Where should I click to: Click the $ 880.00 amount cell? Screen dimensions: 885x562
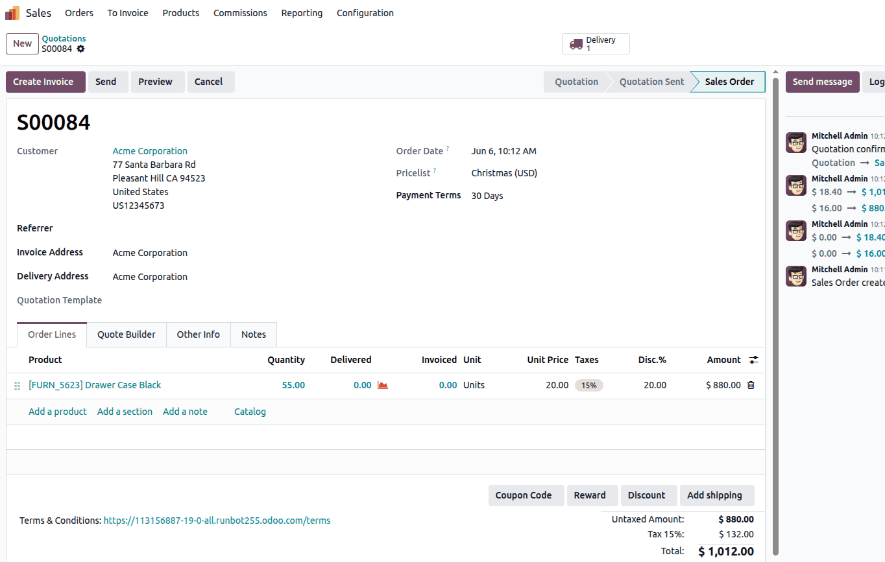723,385
